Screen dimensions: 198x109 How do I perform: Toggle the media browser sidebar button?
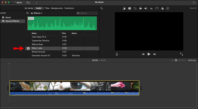pos(28,13)
